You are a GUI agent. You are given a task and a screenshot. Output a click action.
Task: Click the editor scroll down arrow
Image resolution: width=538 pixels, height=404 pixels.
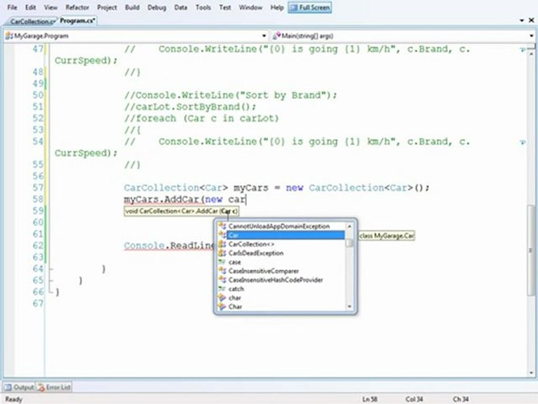(x=531, y=373)
